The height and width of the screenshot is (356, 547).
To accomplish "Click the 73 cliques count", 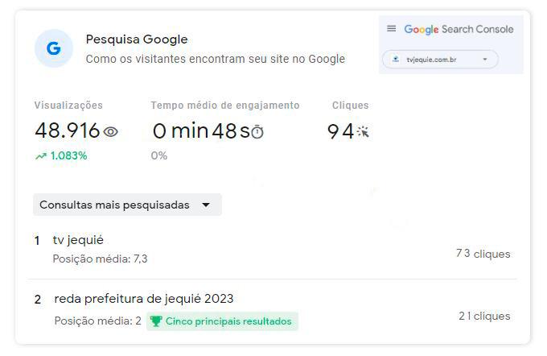I will (x=483, y=254).
